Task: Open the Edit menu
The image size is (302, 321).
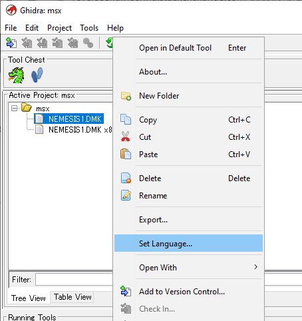Action: pyautogui.click(x=32, y=28)
